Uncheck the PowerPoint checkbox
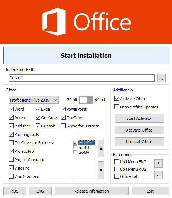 point(63,109)
